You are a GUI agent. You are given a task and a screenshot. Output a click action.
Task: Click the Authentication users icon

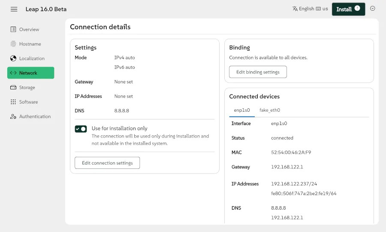tap(13, 117)
